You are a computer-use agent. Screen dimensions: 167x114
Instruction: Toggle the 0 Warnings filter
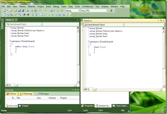point(26,94)
